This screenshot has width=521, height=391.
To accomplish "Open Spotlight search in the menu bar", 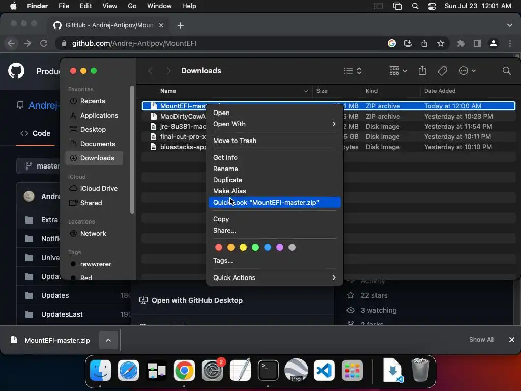I will pyautogui.click(x=415, y=6).
